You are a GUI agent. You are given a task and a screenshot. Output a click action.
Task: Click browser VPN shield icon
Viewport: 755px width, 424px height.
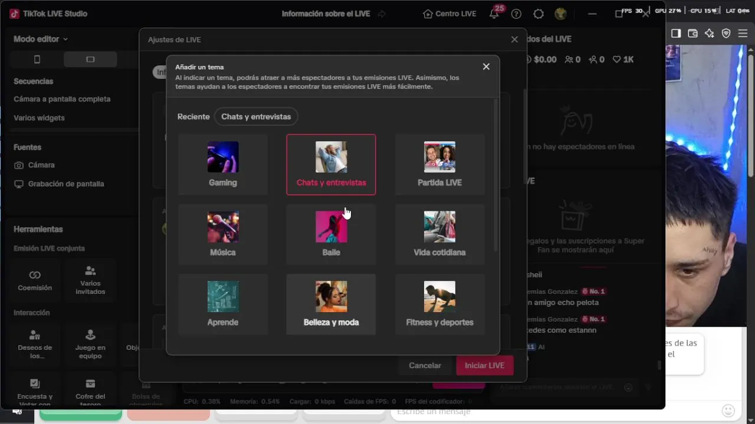click(726, 34)
